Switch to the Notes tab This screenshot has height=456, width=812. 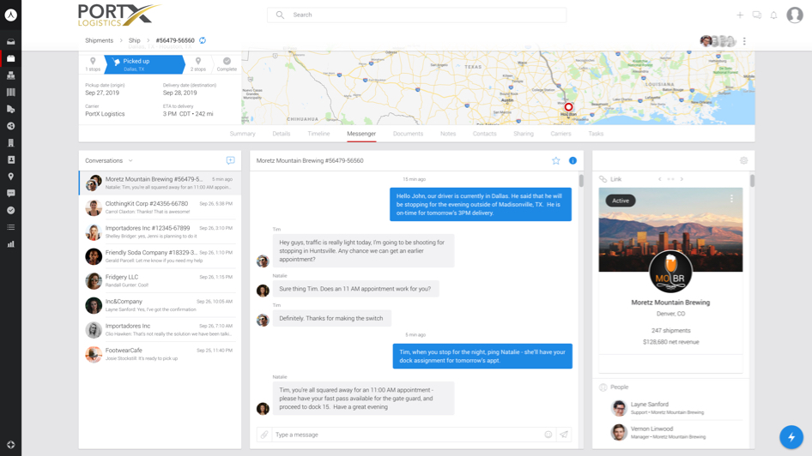point(448,134)
